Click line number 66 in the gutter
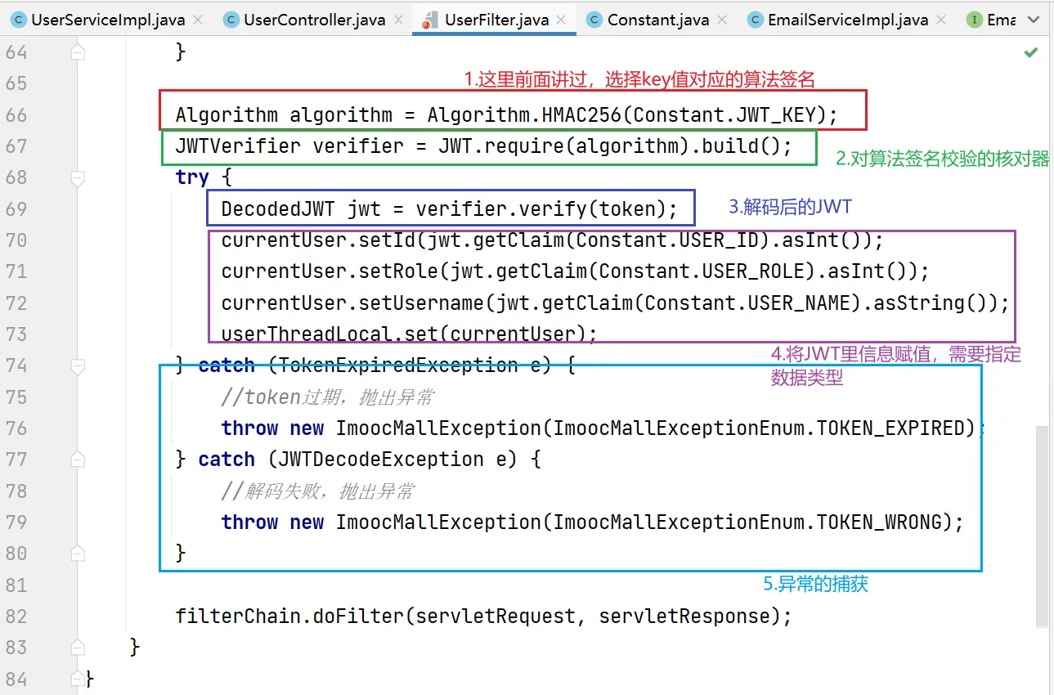 click(16, 115)
